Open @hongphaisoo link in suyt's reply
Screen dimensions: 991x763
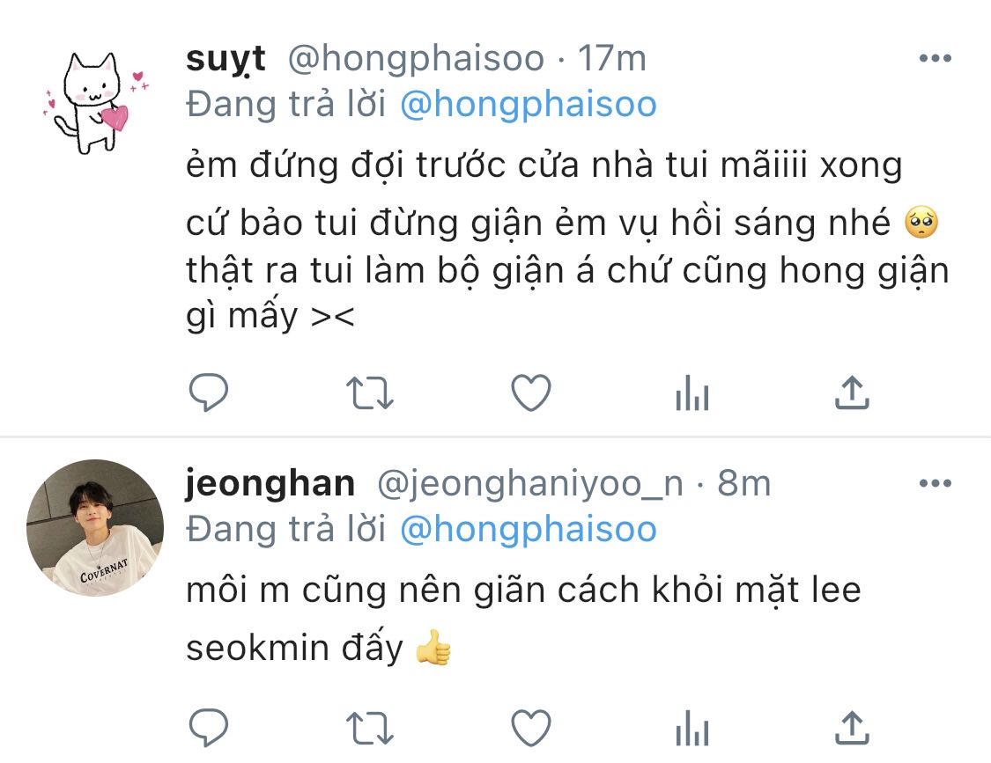point(529,104)
